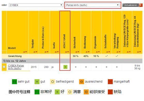Image resolution: width=144 pixels, height=101 pixels.
Task: Click the dark green sehr gut swatch
Action: (x=14, y=82)
